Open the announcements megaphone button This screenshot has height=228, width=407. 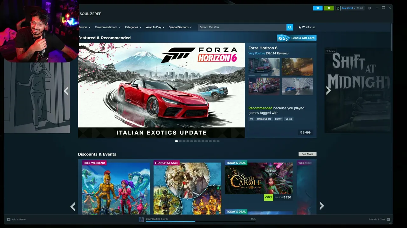pos(318,8)
